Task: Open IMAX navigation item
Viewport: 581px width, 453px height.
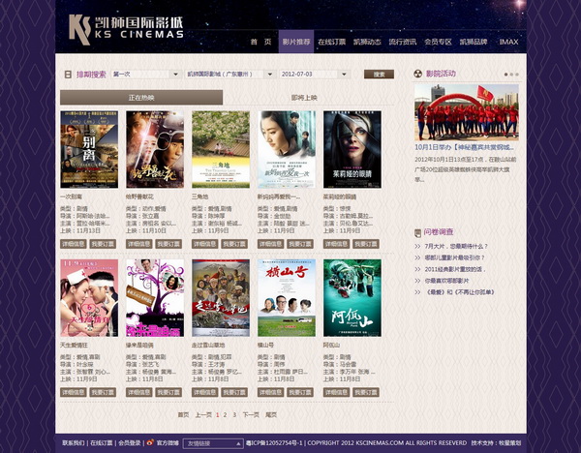Action: click(x=508, y=42)
